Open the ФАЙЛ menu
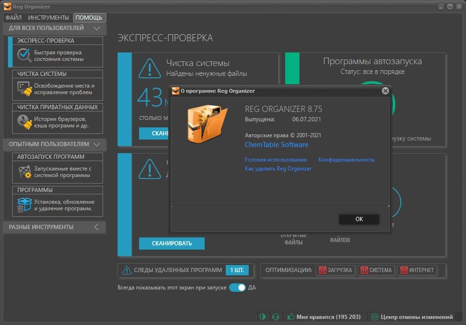The width and height of the screenshot is (466, 325). tap(14, 17)
